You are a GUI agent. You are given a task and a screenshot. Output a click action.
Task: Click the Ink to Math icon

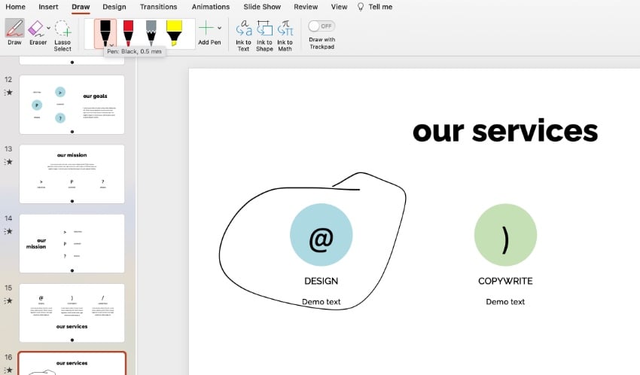[x=285, y=30]
